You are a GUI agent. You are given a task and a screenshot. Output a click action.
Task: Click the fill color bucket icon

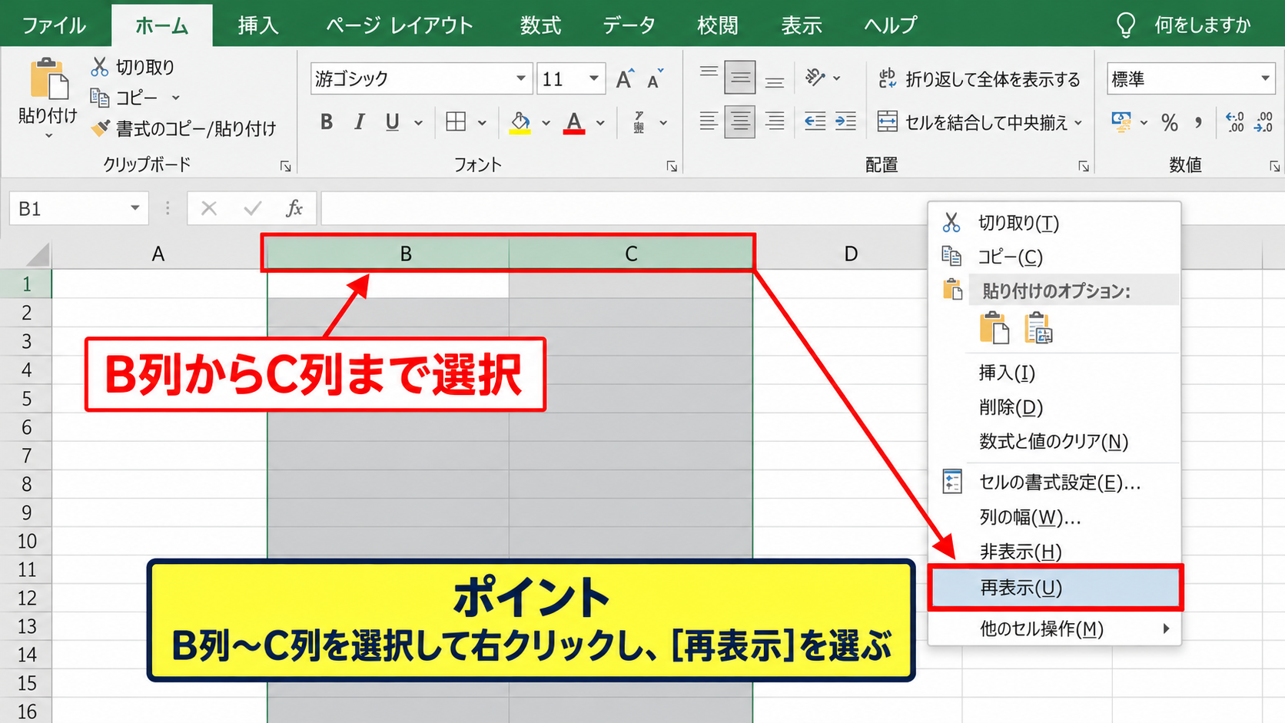(x=520, y=122)
